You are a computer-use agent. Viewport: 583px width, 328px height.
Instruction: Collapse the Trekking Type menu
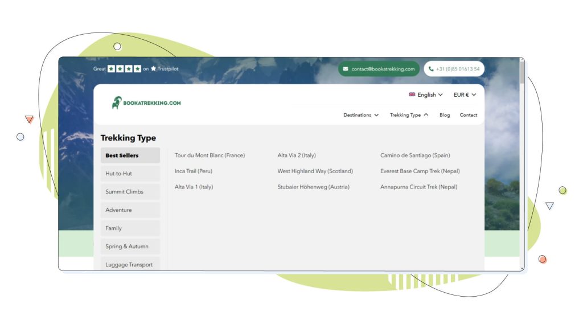point(409,115)
